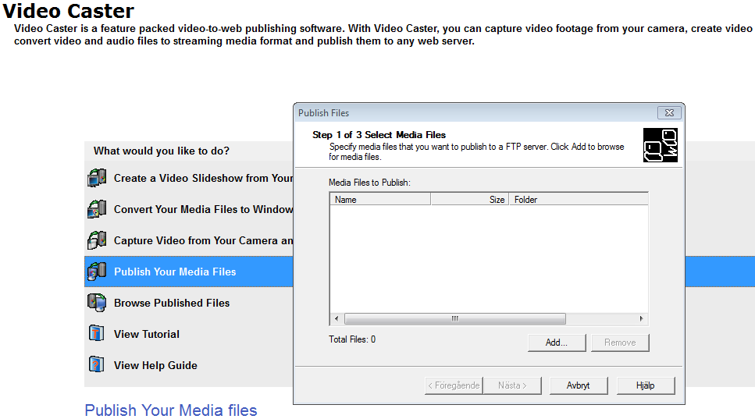
Task: Select the Browse Published Files text entry
Action: coord(172,303)
